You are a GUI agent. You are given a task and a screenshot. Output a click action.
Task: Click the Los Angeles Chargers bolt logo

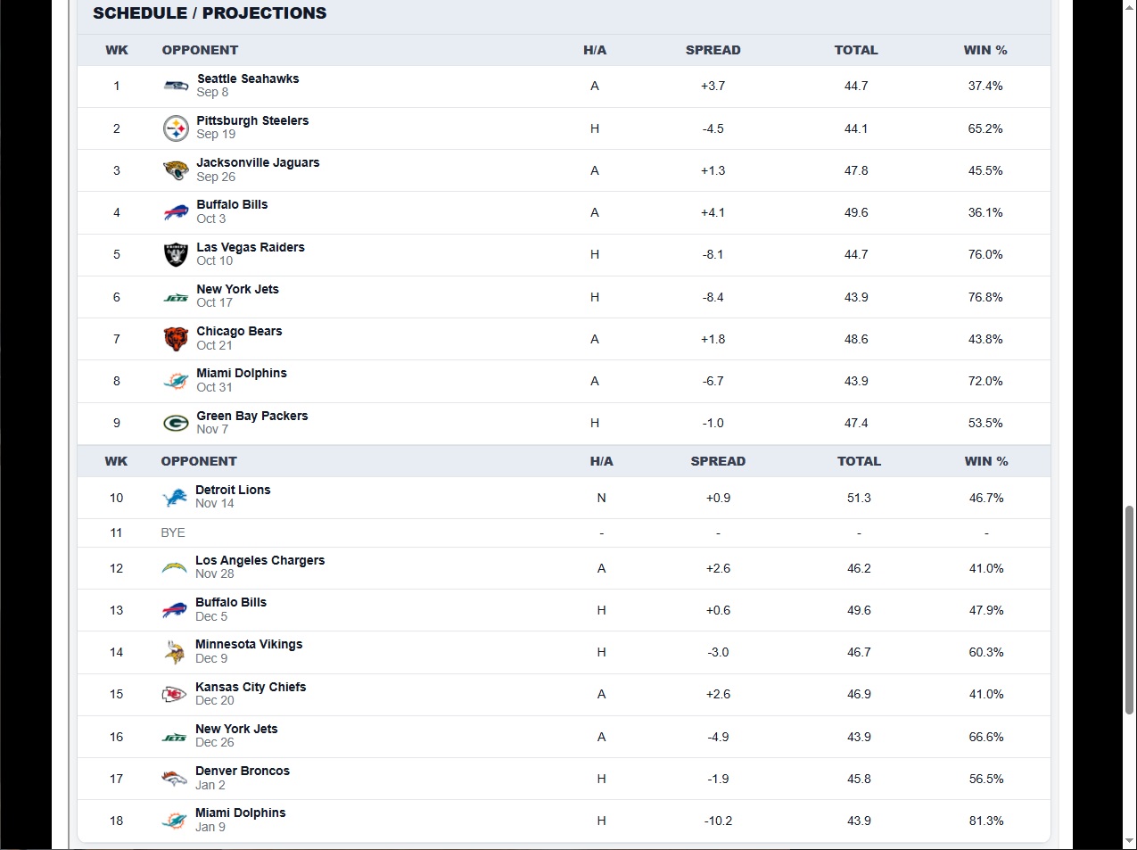175,568
